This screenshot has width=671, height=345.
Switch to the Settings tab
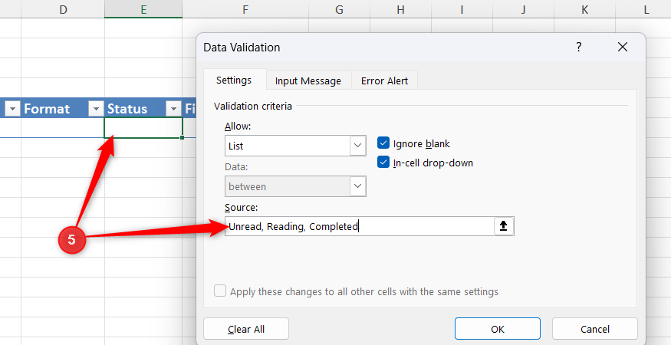234,80
